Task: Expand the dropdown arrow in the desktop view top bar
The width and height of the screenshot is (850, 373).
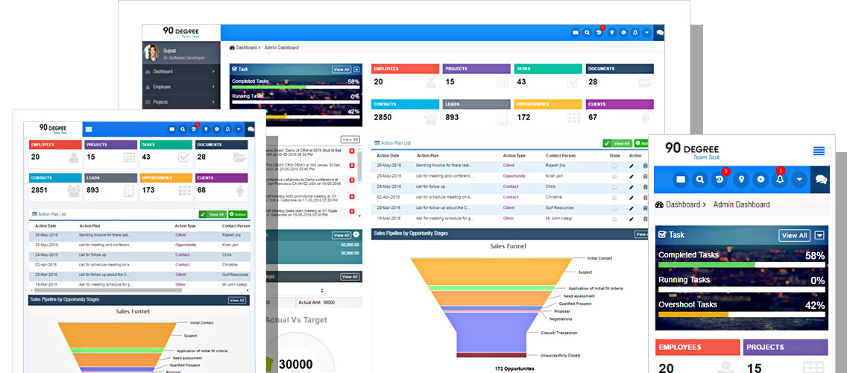Action: click(646, 33)
